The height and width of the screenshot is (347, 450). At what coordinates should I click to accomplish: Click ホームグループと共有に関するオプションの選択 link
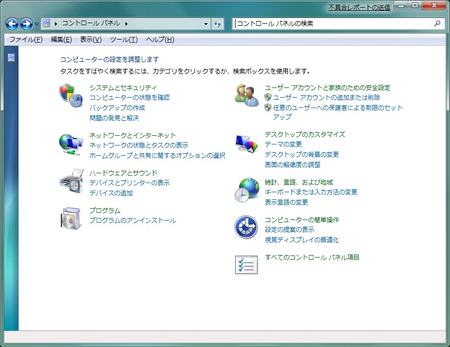(x=157, y=156)
